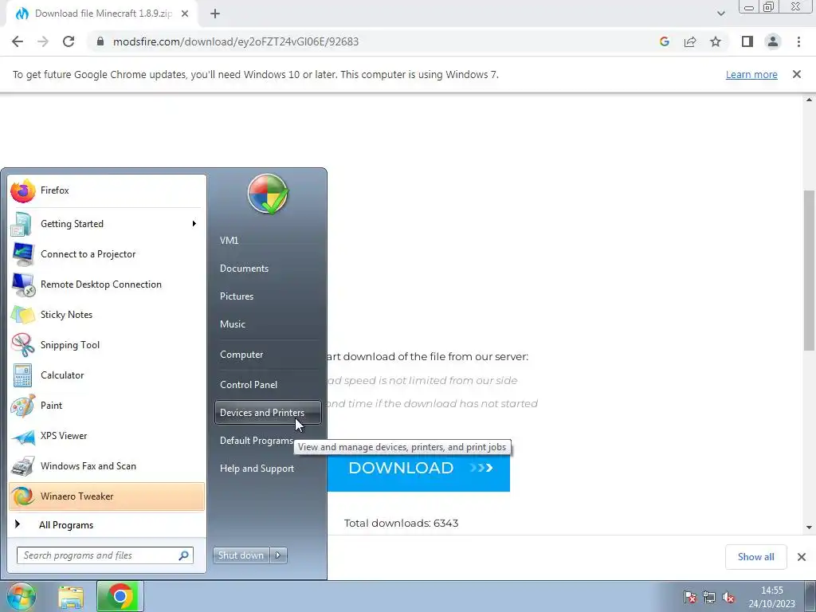The image size is (816, 612).
Task: Select the Download file Minecraft tab
Action: click(x=102, y=14)
